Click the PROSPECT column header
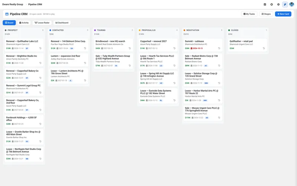The height and width of the screenshot is (186, 297). click(x=13, y=30)
